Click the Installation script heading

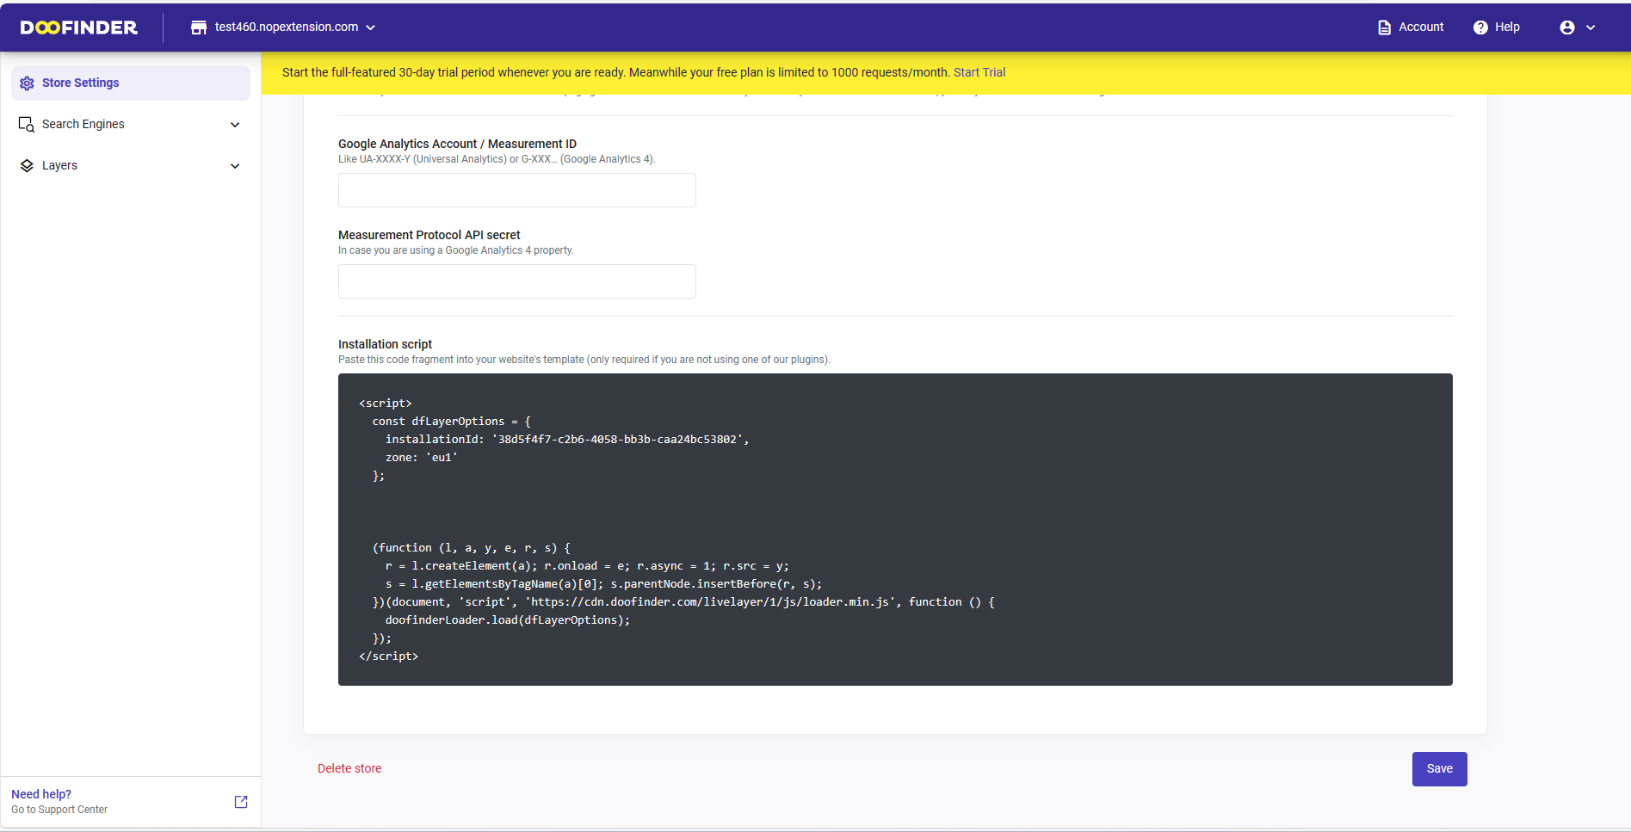tap(386, 344)
